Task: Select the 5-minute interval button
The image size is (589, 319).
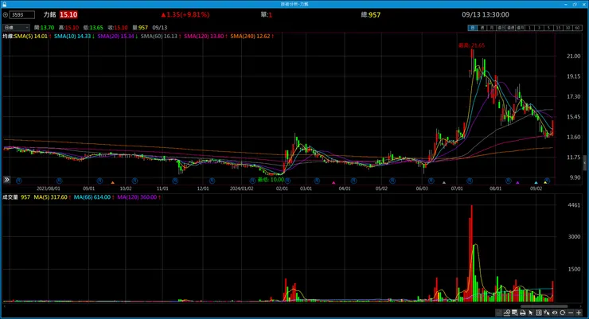Action: [x=548, y=28]
